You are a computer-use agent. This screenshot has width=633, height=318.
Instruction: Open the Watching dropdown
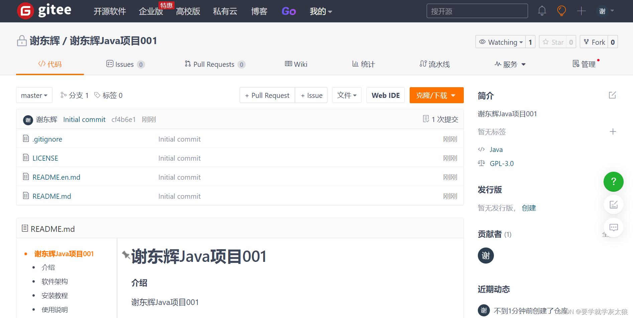point(501,42)
